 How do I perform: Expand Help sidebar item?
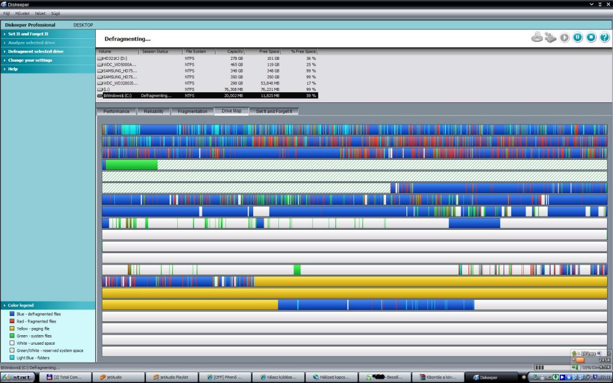pyautogui.click(x=48, y=69)
